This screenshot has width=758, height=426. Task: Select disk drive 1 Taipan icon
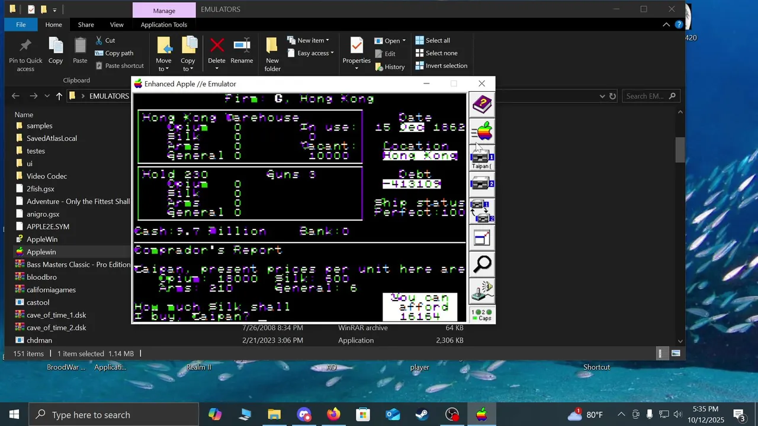482,158
